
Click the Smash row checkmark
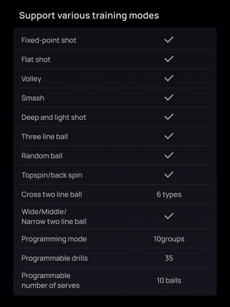169,98
